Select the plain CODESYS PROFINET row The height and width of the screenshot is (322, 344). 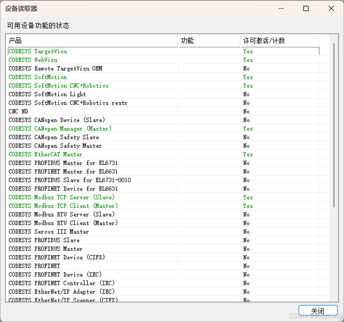click(164, 266)
